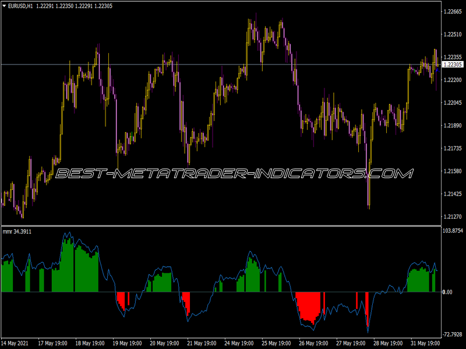Click the 25 May 19:00 time label
Screen dimensions: 466x349
276,343
